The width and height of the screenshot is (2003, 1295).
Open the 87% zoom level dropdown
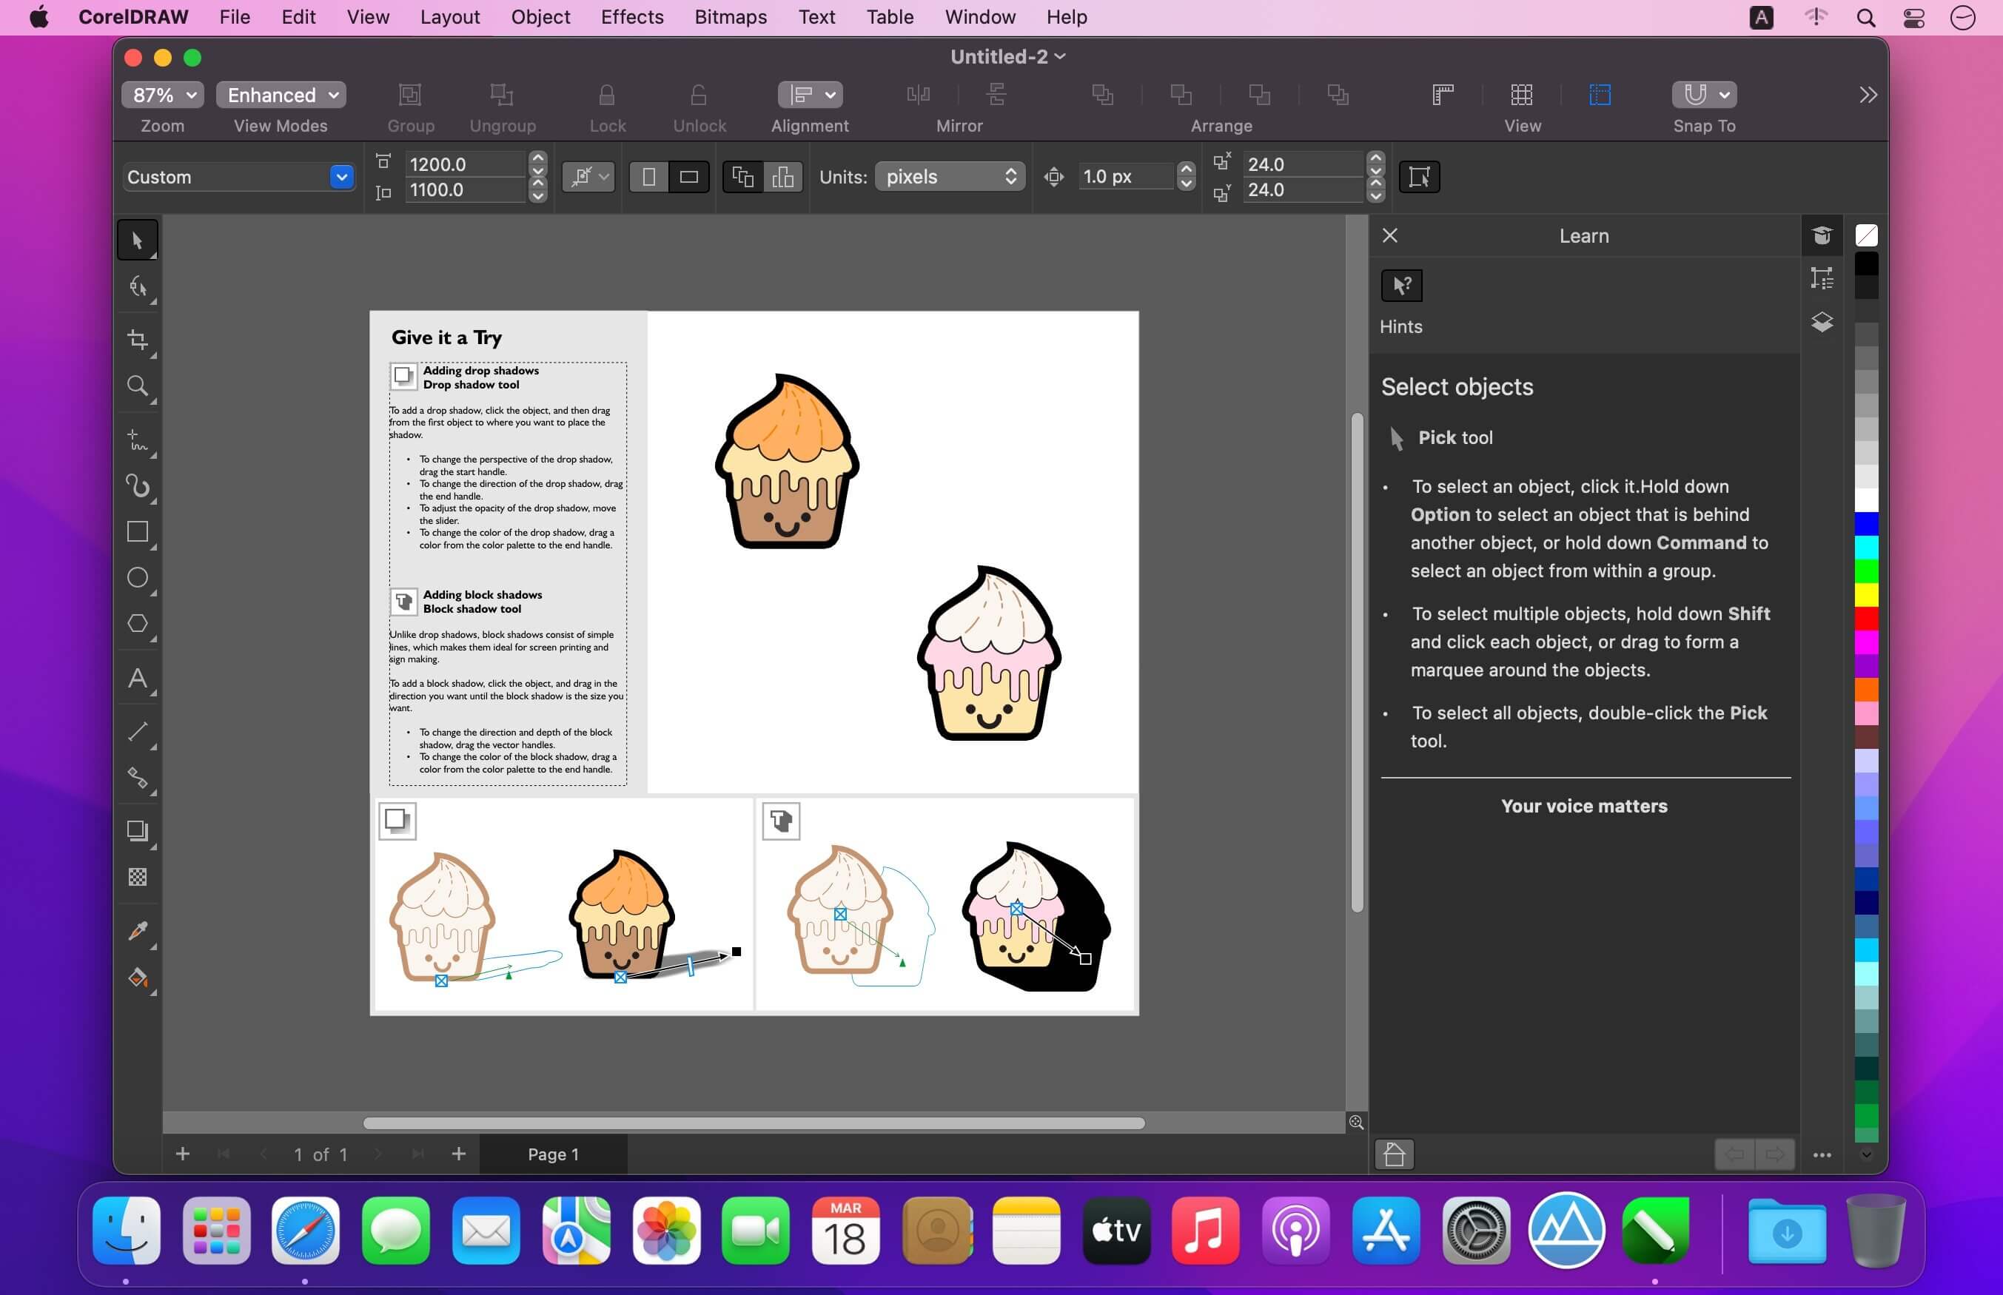(163, 95)
